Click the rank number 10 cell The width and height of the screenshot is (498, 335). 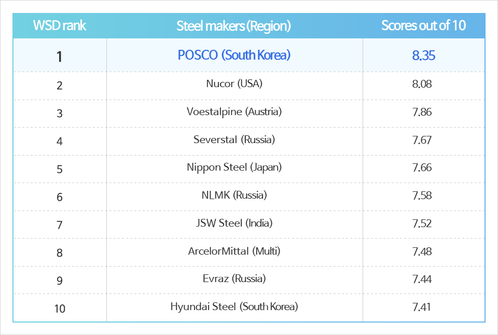pos(60,309)
